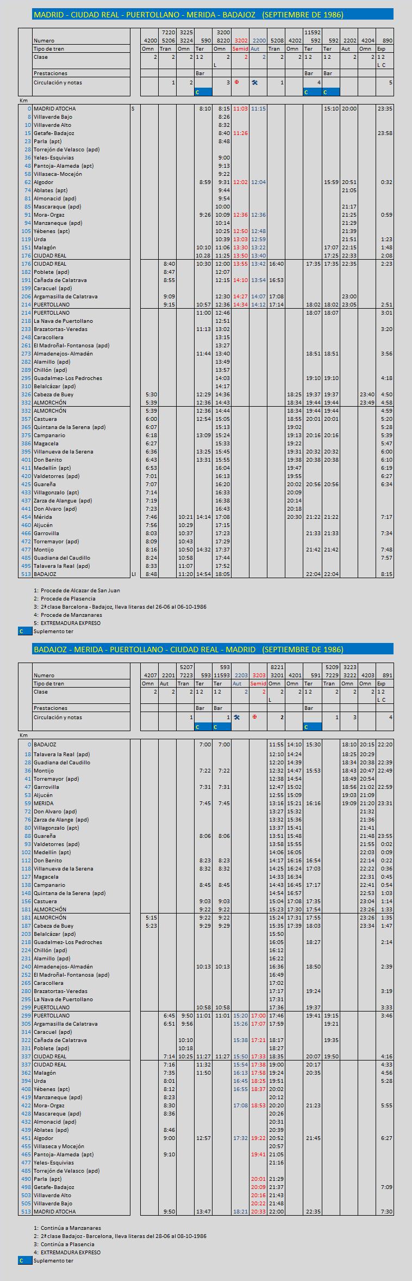This screenshot has height=1281, width=412.
Task: Click 20:00 departure at Madrid Atocha
Action: click(349, 108)
